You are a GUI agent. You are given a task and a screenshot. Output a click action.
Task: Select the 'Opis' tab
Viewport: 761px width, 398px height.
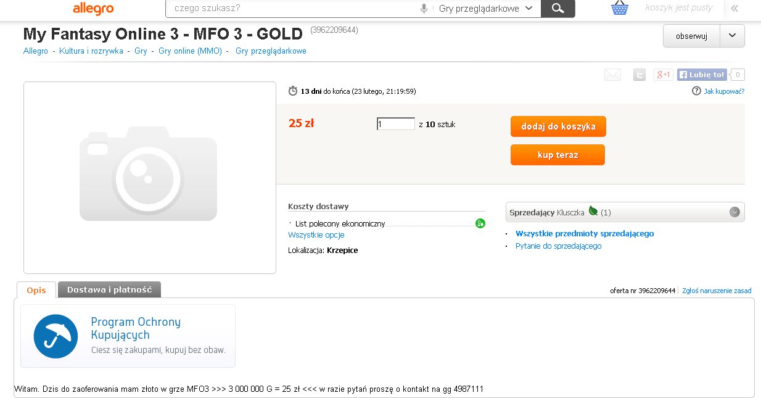point(36,290)
